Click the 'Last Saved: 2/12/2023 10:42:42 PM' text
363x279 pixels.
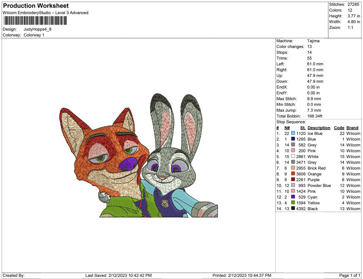(118, 275)
